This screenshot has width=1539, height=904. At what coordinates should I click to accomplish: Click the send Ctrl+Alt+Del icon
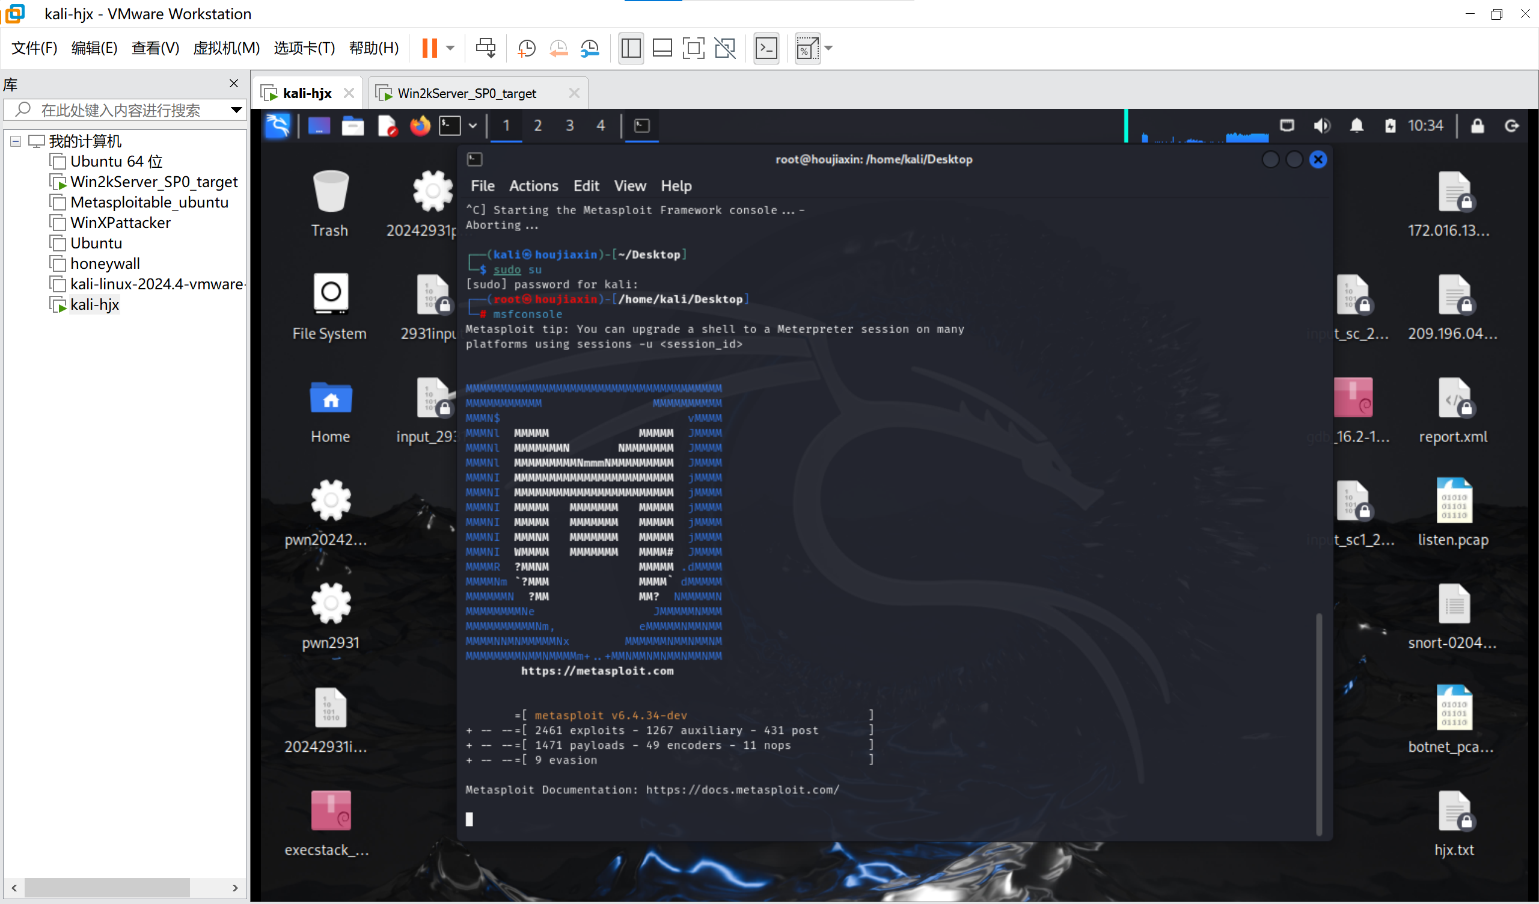tap(486, 48)
